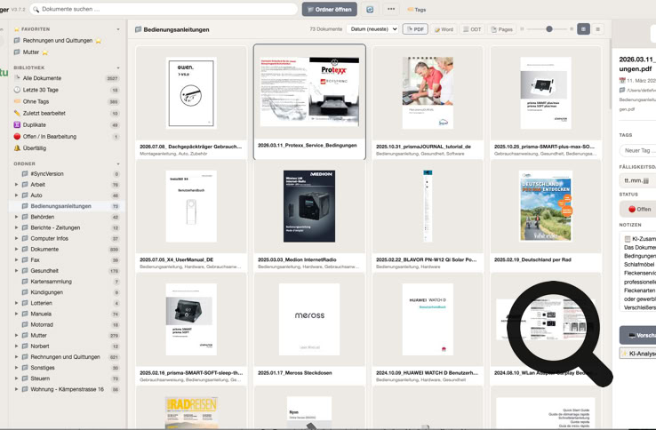Open Protexx Service Bedingungen thumbnail

tap(309, 92)
